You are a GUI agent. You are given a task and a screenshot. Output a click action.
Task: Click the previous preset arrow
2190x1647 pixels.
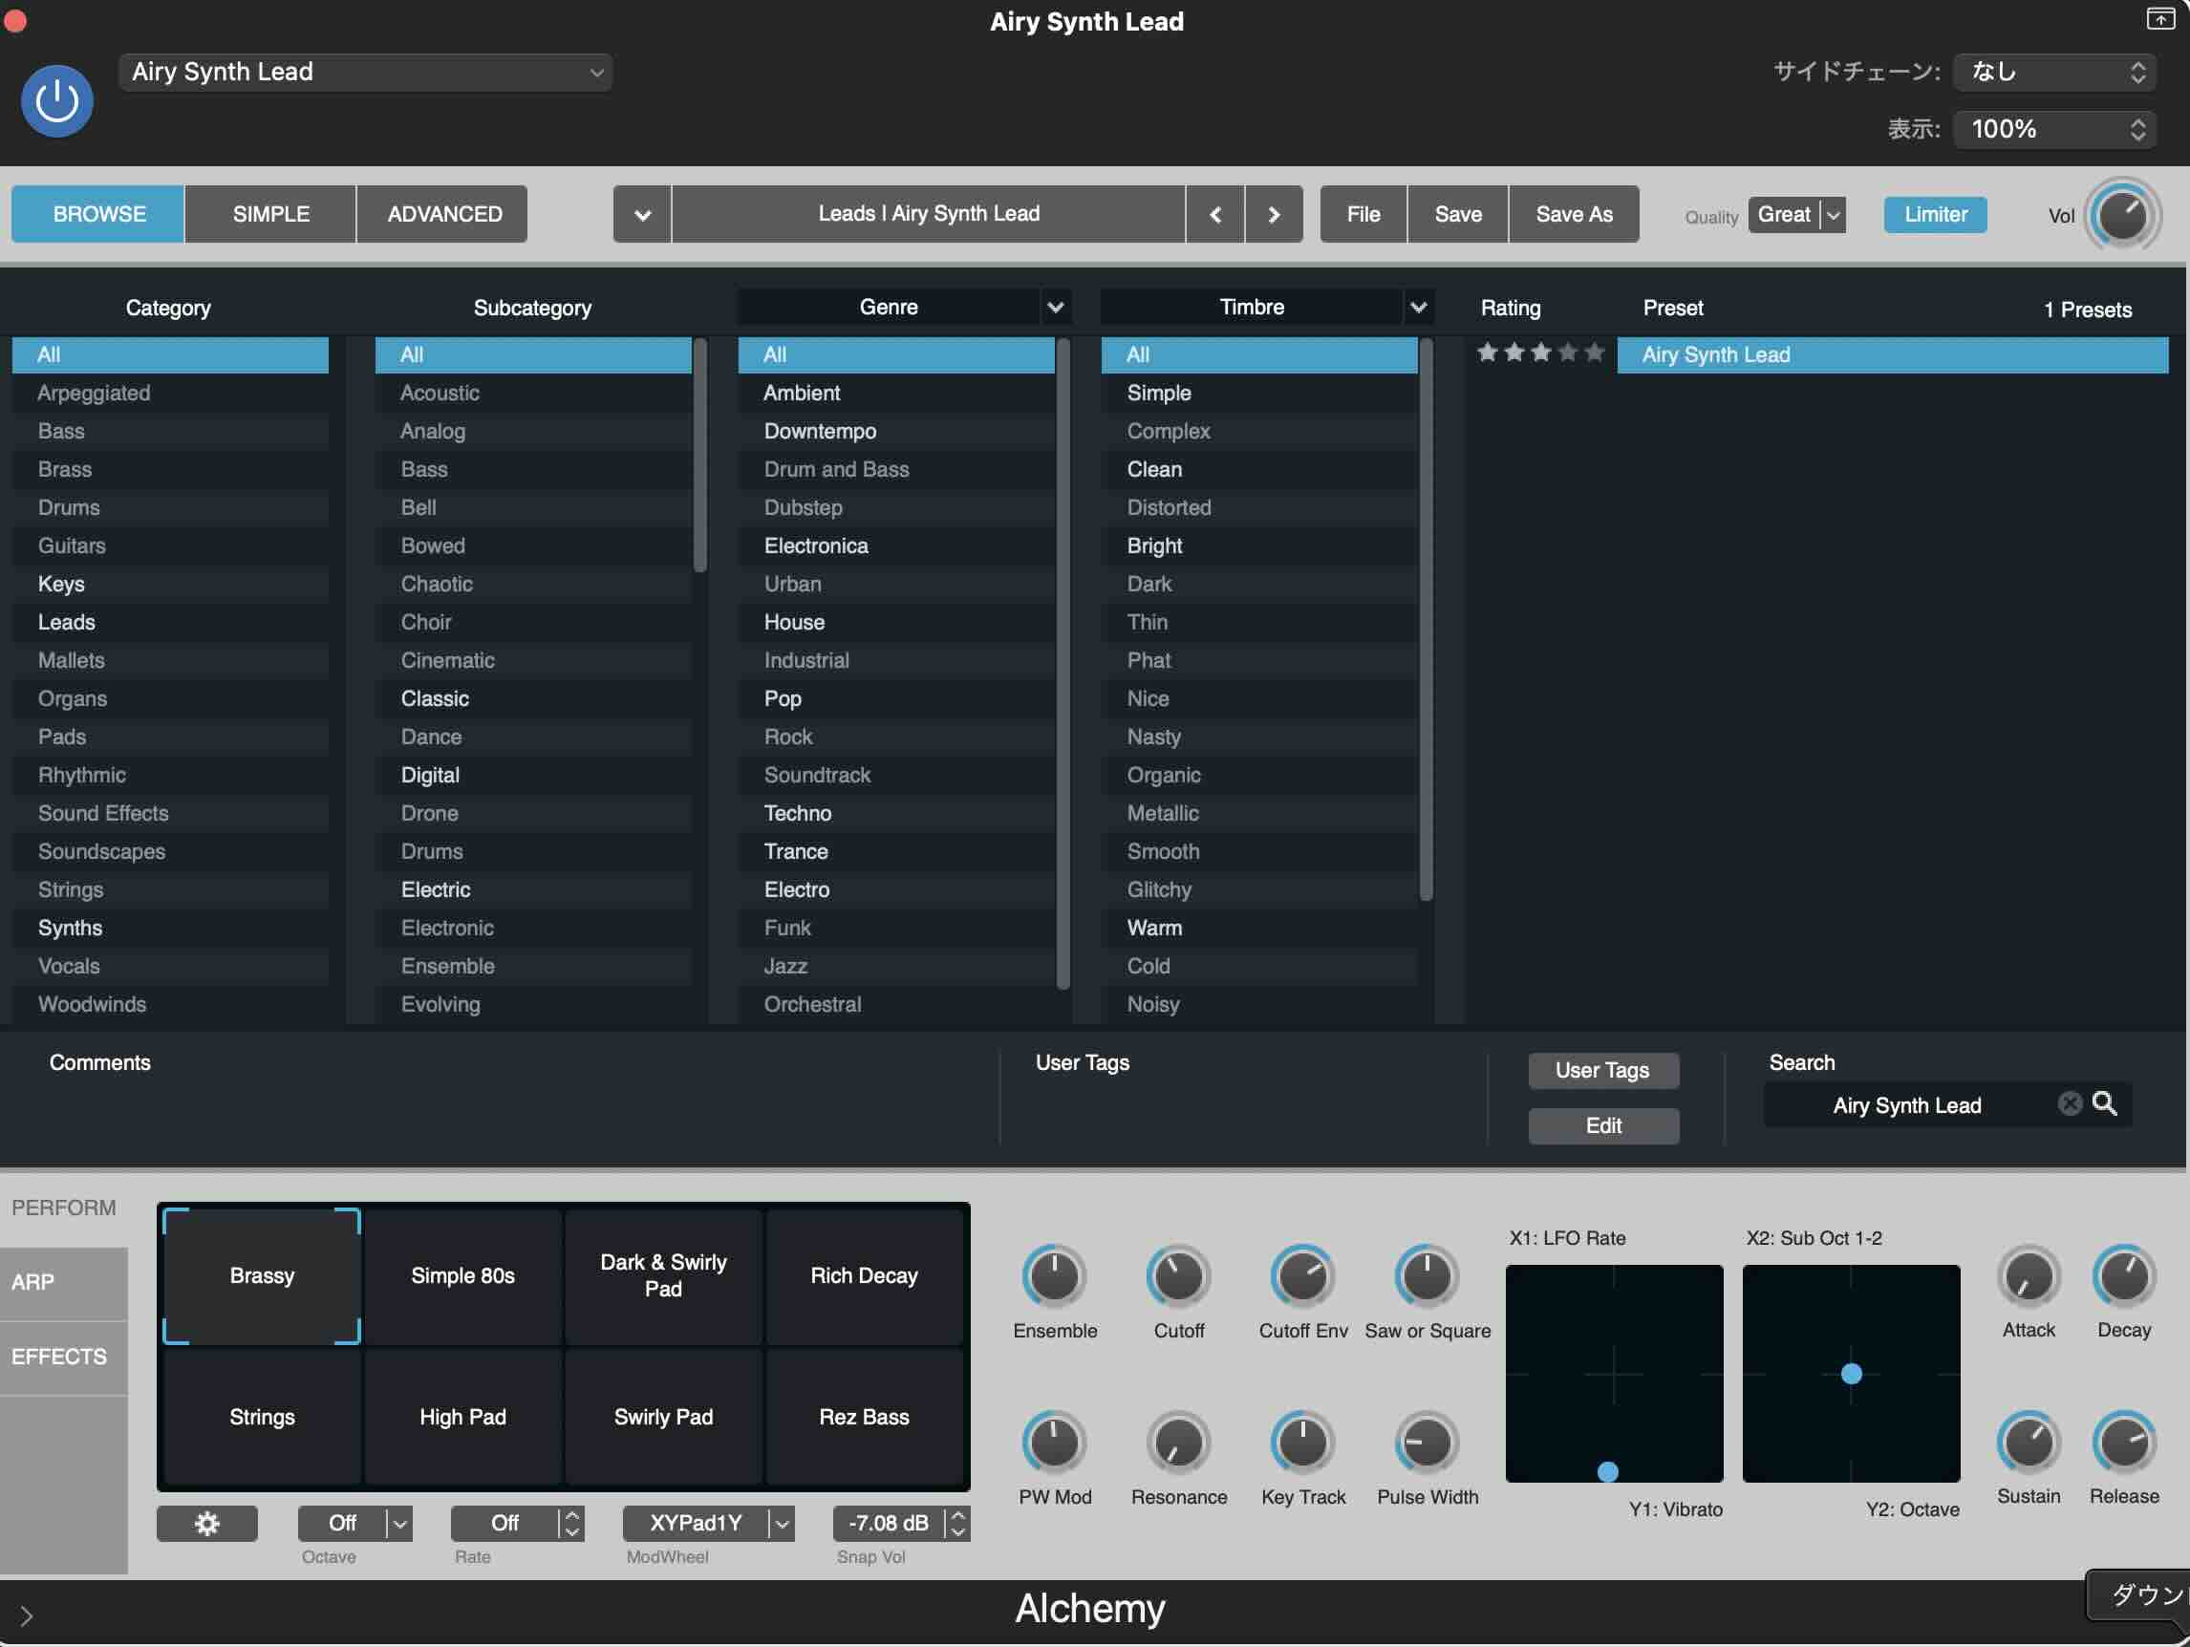point(1214,214)
